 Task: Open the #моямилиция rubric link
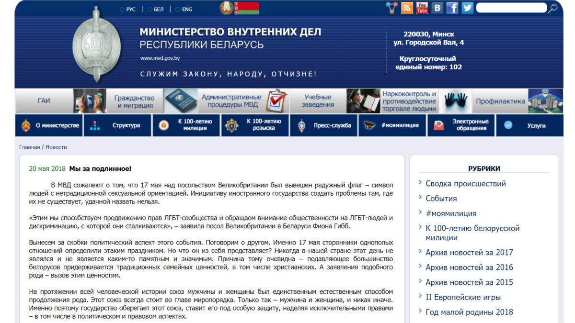click(451, 213)
